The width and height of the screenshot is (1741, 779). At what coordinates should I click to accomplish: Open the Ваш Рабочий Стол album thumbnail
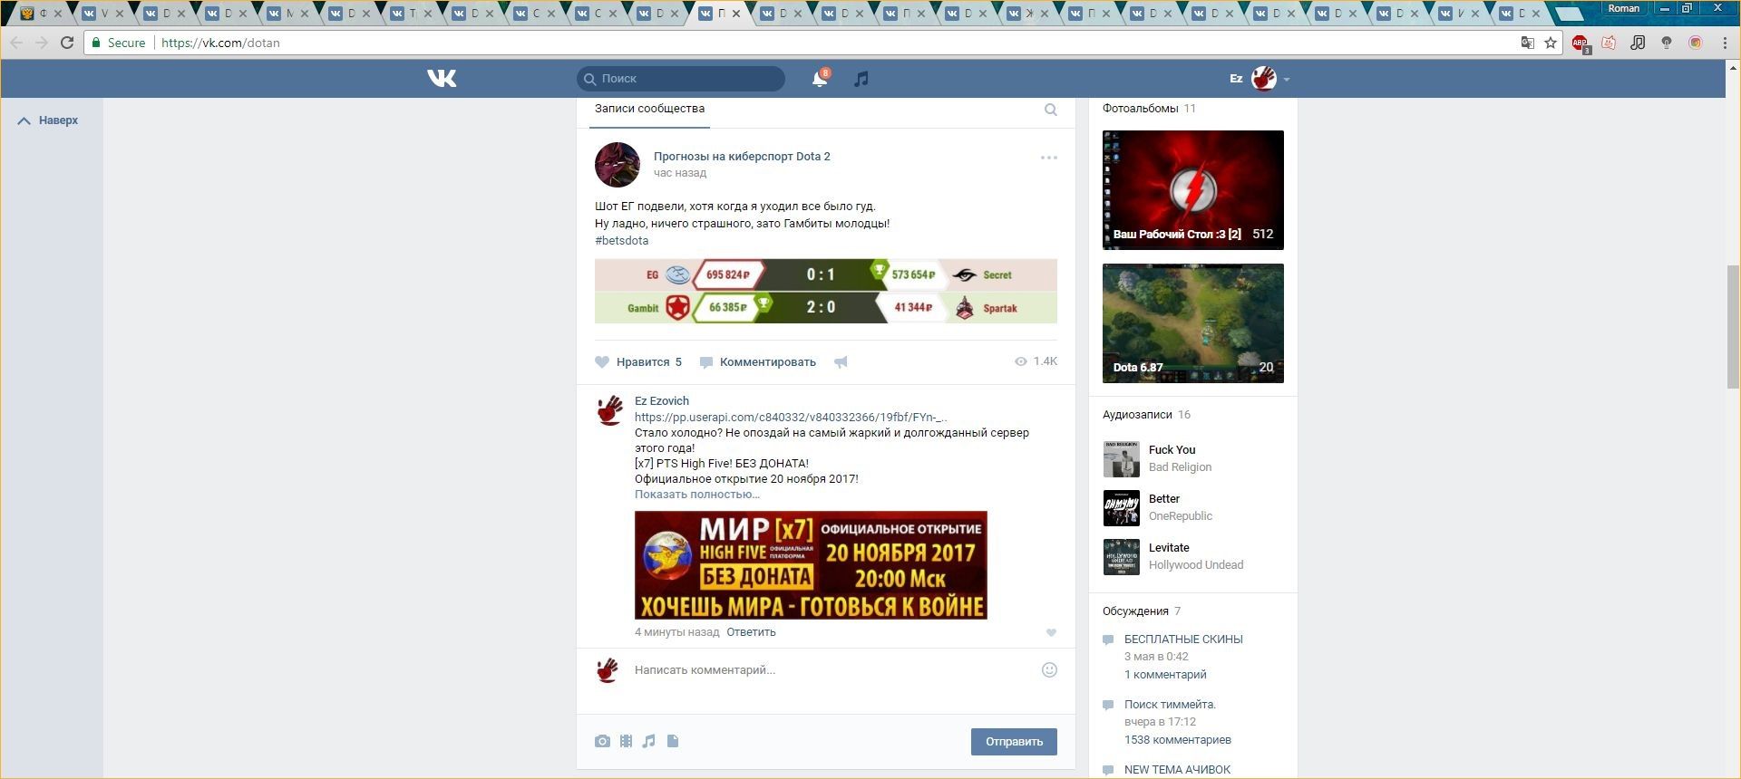(1193, 190)
